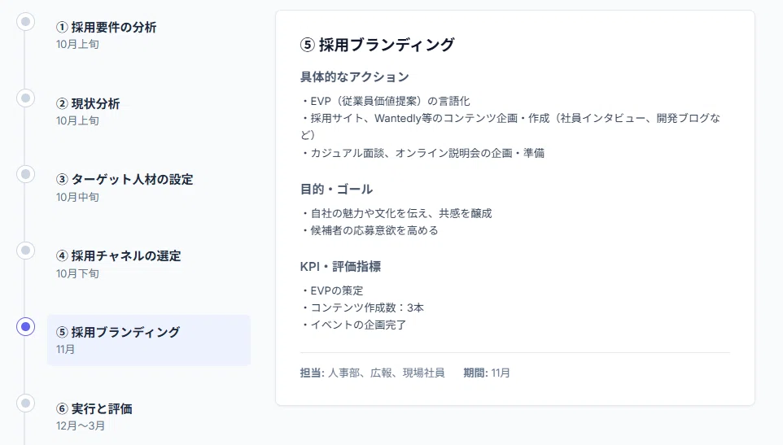
Task: Open step ③ ターゲット人材の設定
Action: point(149,188)
